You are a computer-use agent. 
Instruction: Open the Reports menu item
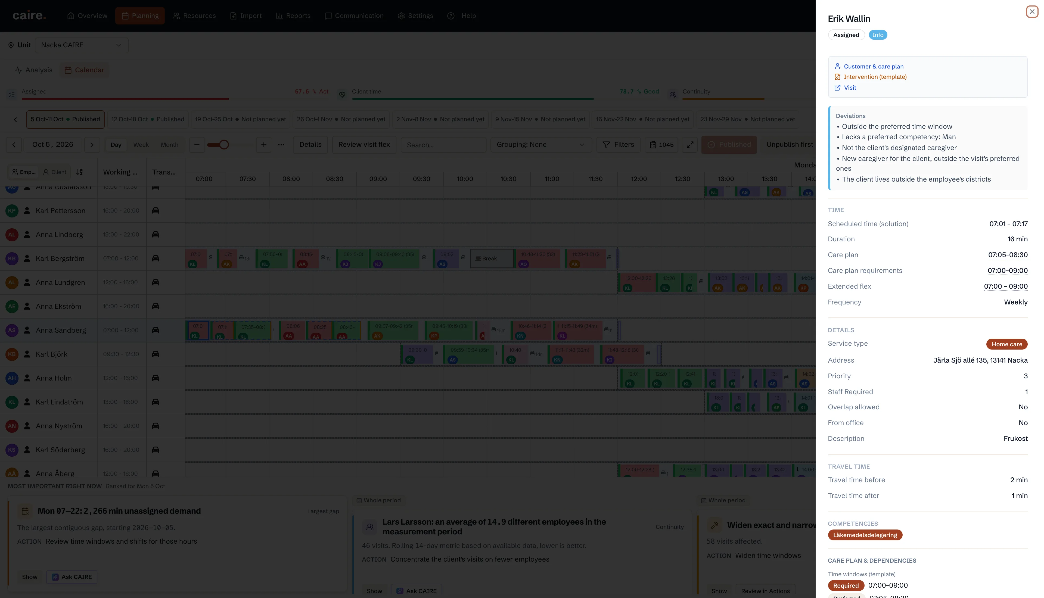[x=293, y=15]
